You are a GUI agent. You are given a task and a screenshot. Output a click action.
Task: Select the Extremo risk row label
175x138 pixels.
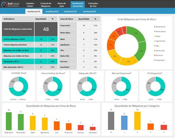click(68, 62)
